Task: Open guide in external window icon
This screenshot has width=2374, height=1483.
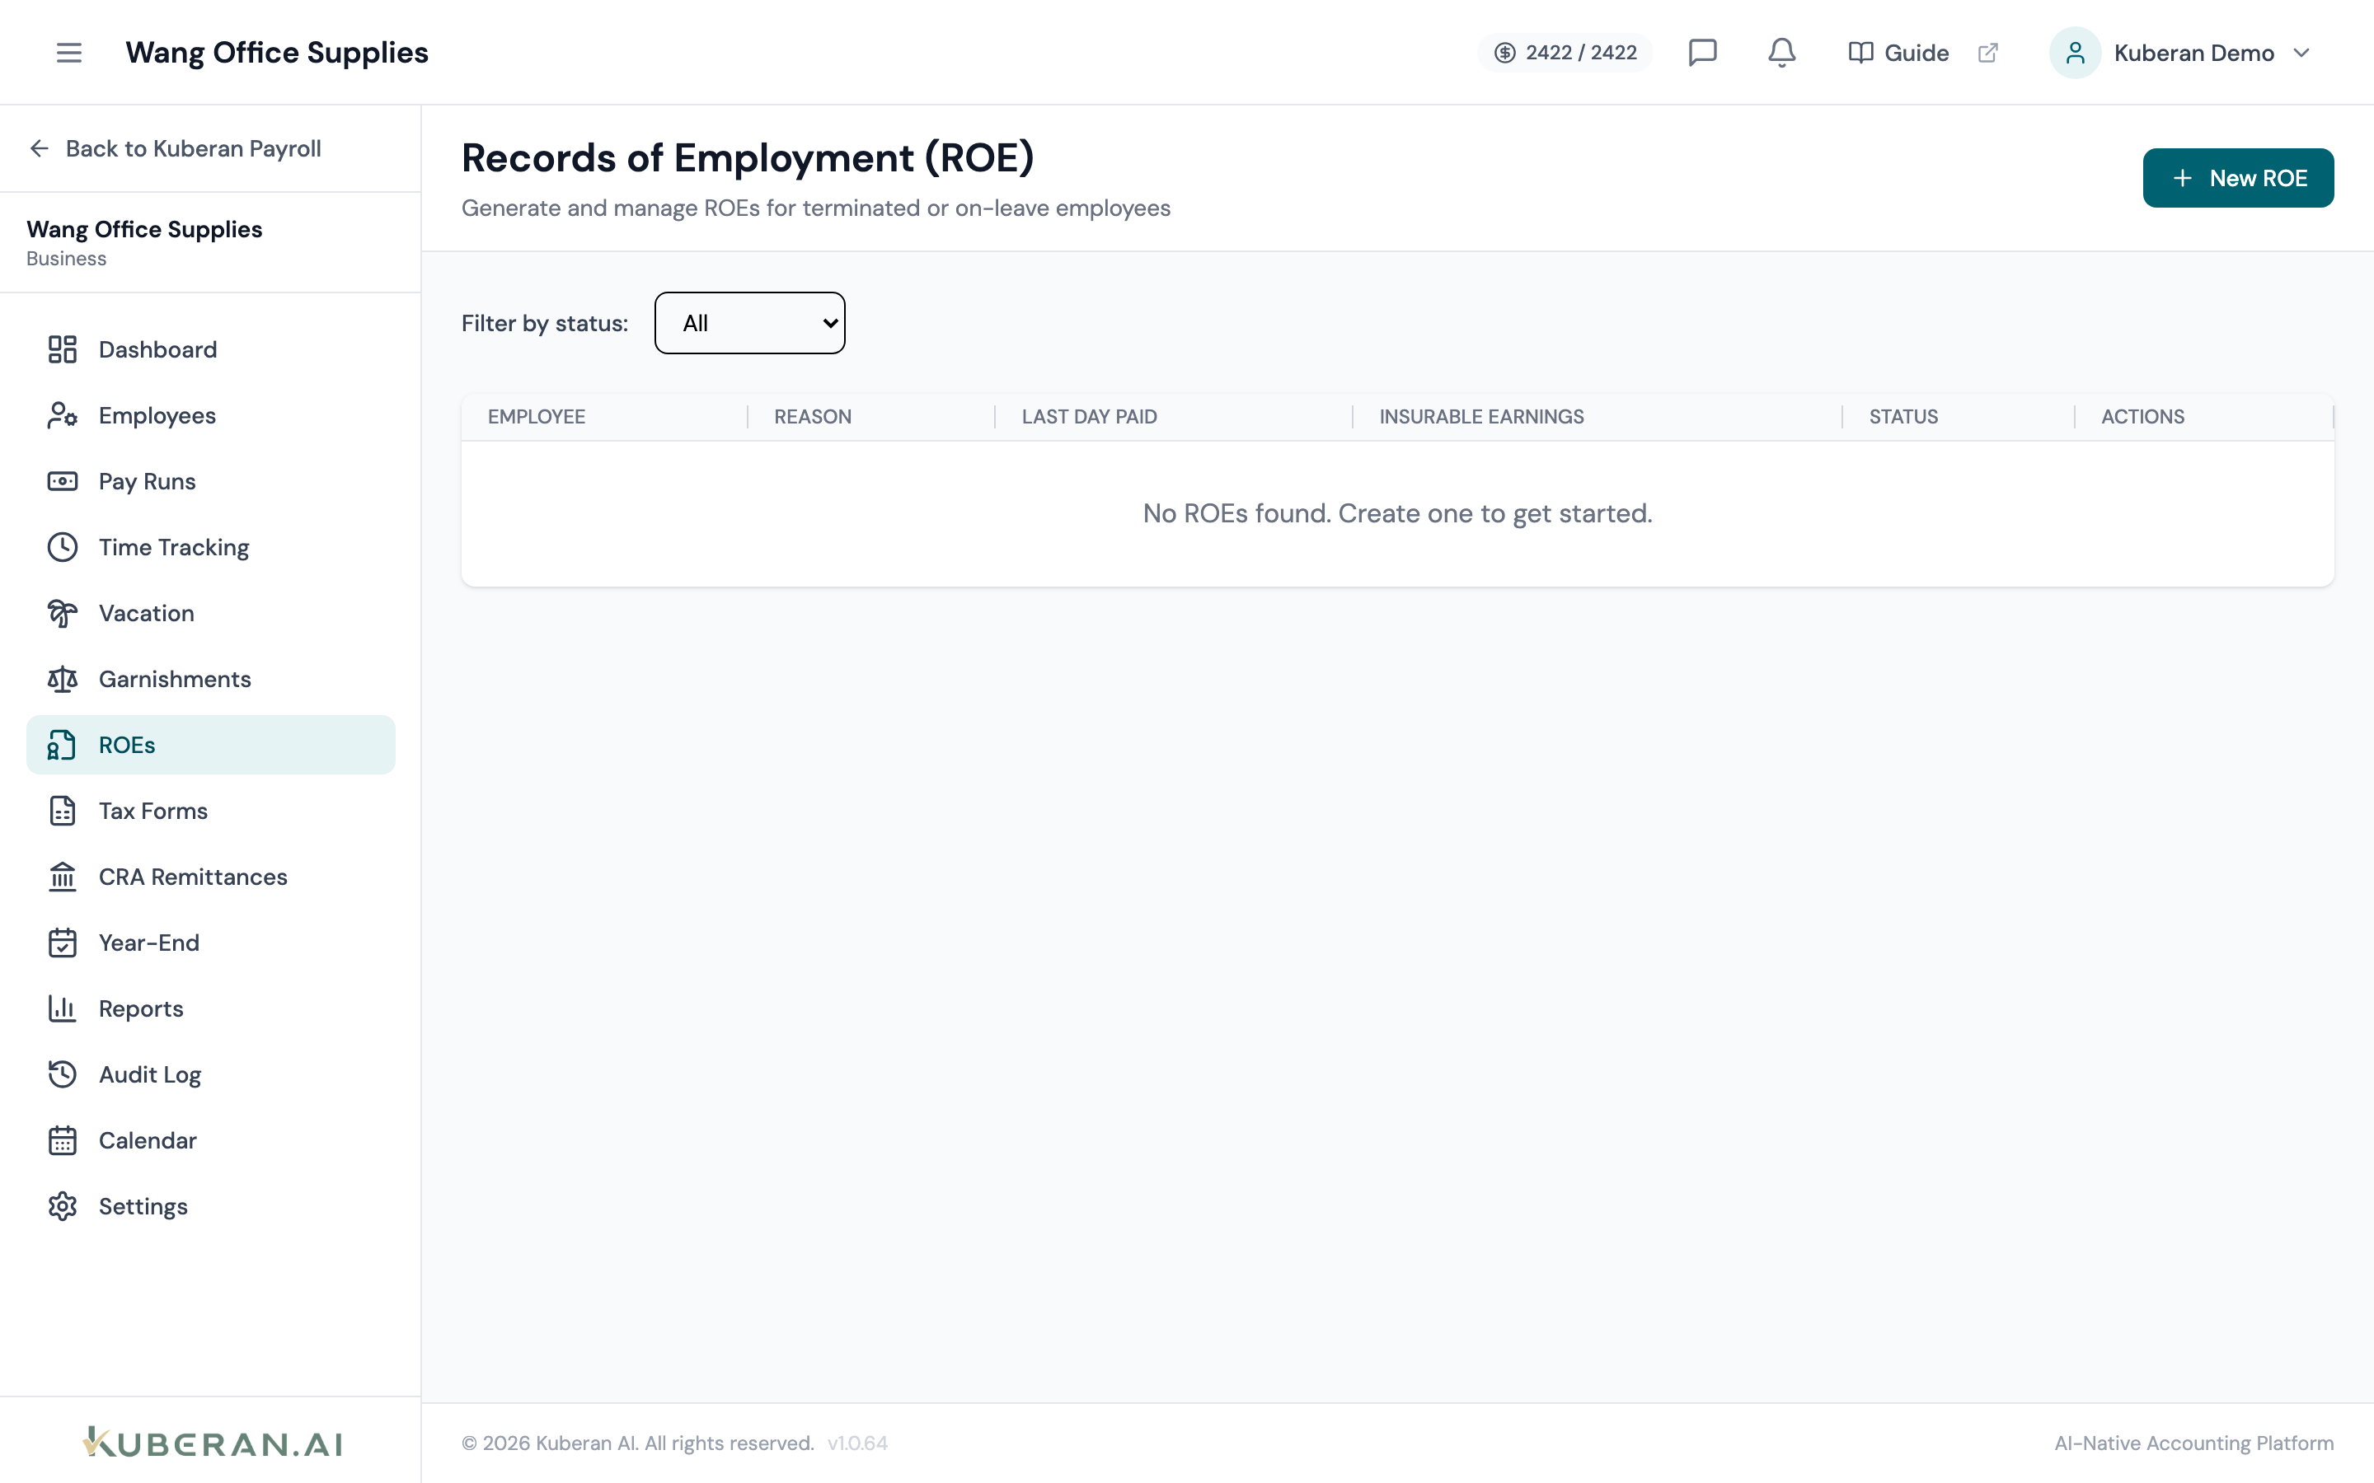Action: click(x=1987, y=52)
